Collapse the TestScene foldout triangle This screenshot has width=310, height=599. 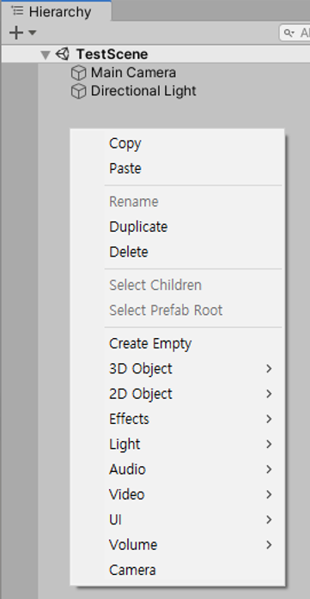46,55
